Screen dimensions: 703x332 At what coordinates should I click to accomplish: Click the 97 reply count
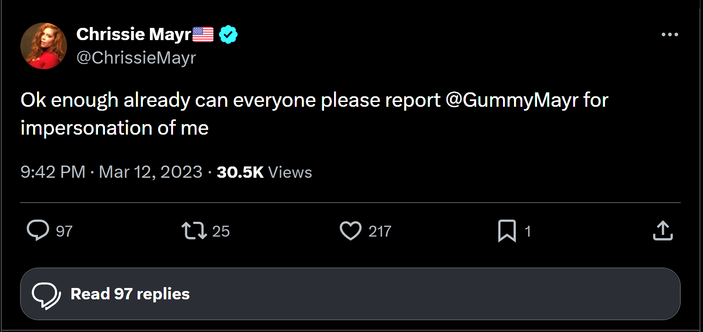coord(64,231)
